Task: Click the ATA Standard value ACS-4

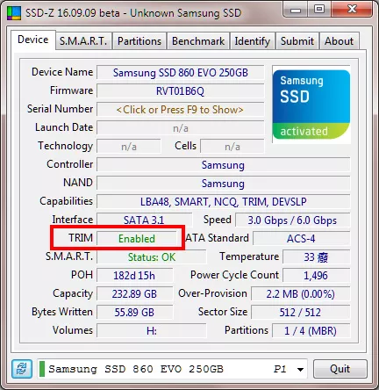Action: pyautogui.click(x=301, y=239)
